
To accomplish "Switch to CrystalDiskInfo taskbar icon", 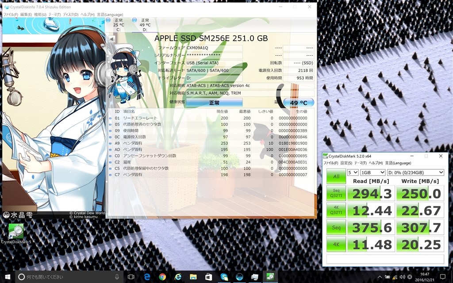I will [x=239, y=277].
